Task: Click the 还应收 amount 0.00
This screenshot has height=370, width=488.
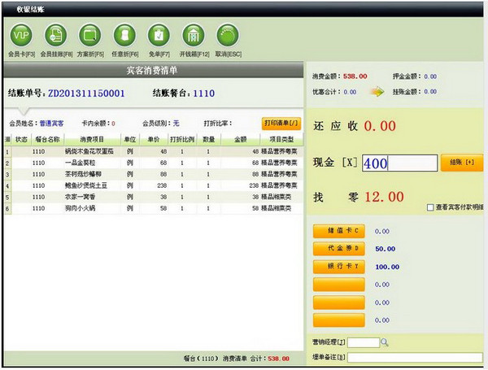Action: pos(380,126)
